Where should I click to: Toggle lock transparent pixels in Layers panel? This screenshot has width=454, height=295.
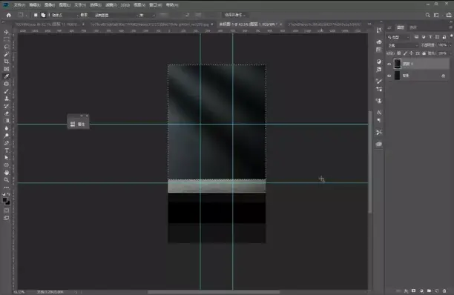point(399,53)
